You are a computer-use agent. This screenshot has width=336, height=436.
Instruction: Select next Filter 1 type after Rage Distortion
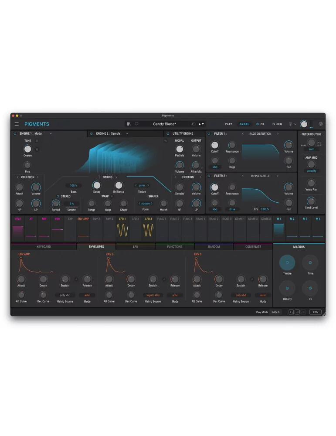[278, 134]
